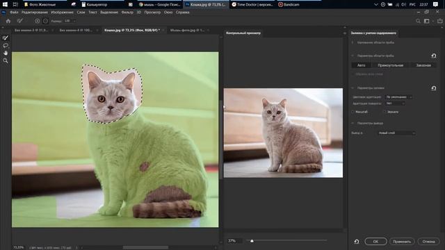Show hidden system tray icons
This screenshot has height=250, width=445.
(376, 5)
